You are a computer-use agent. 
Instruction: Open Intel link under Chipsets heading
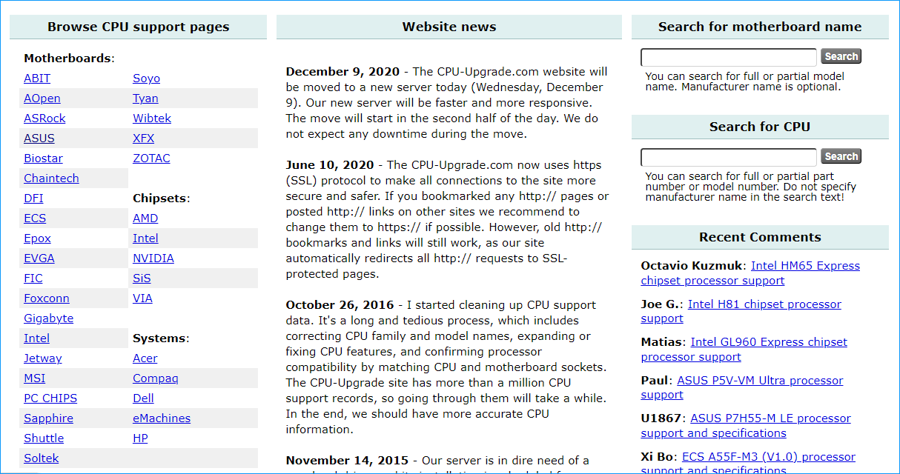(x=145, y=238)
